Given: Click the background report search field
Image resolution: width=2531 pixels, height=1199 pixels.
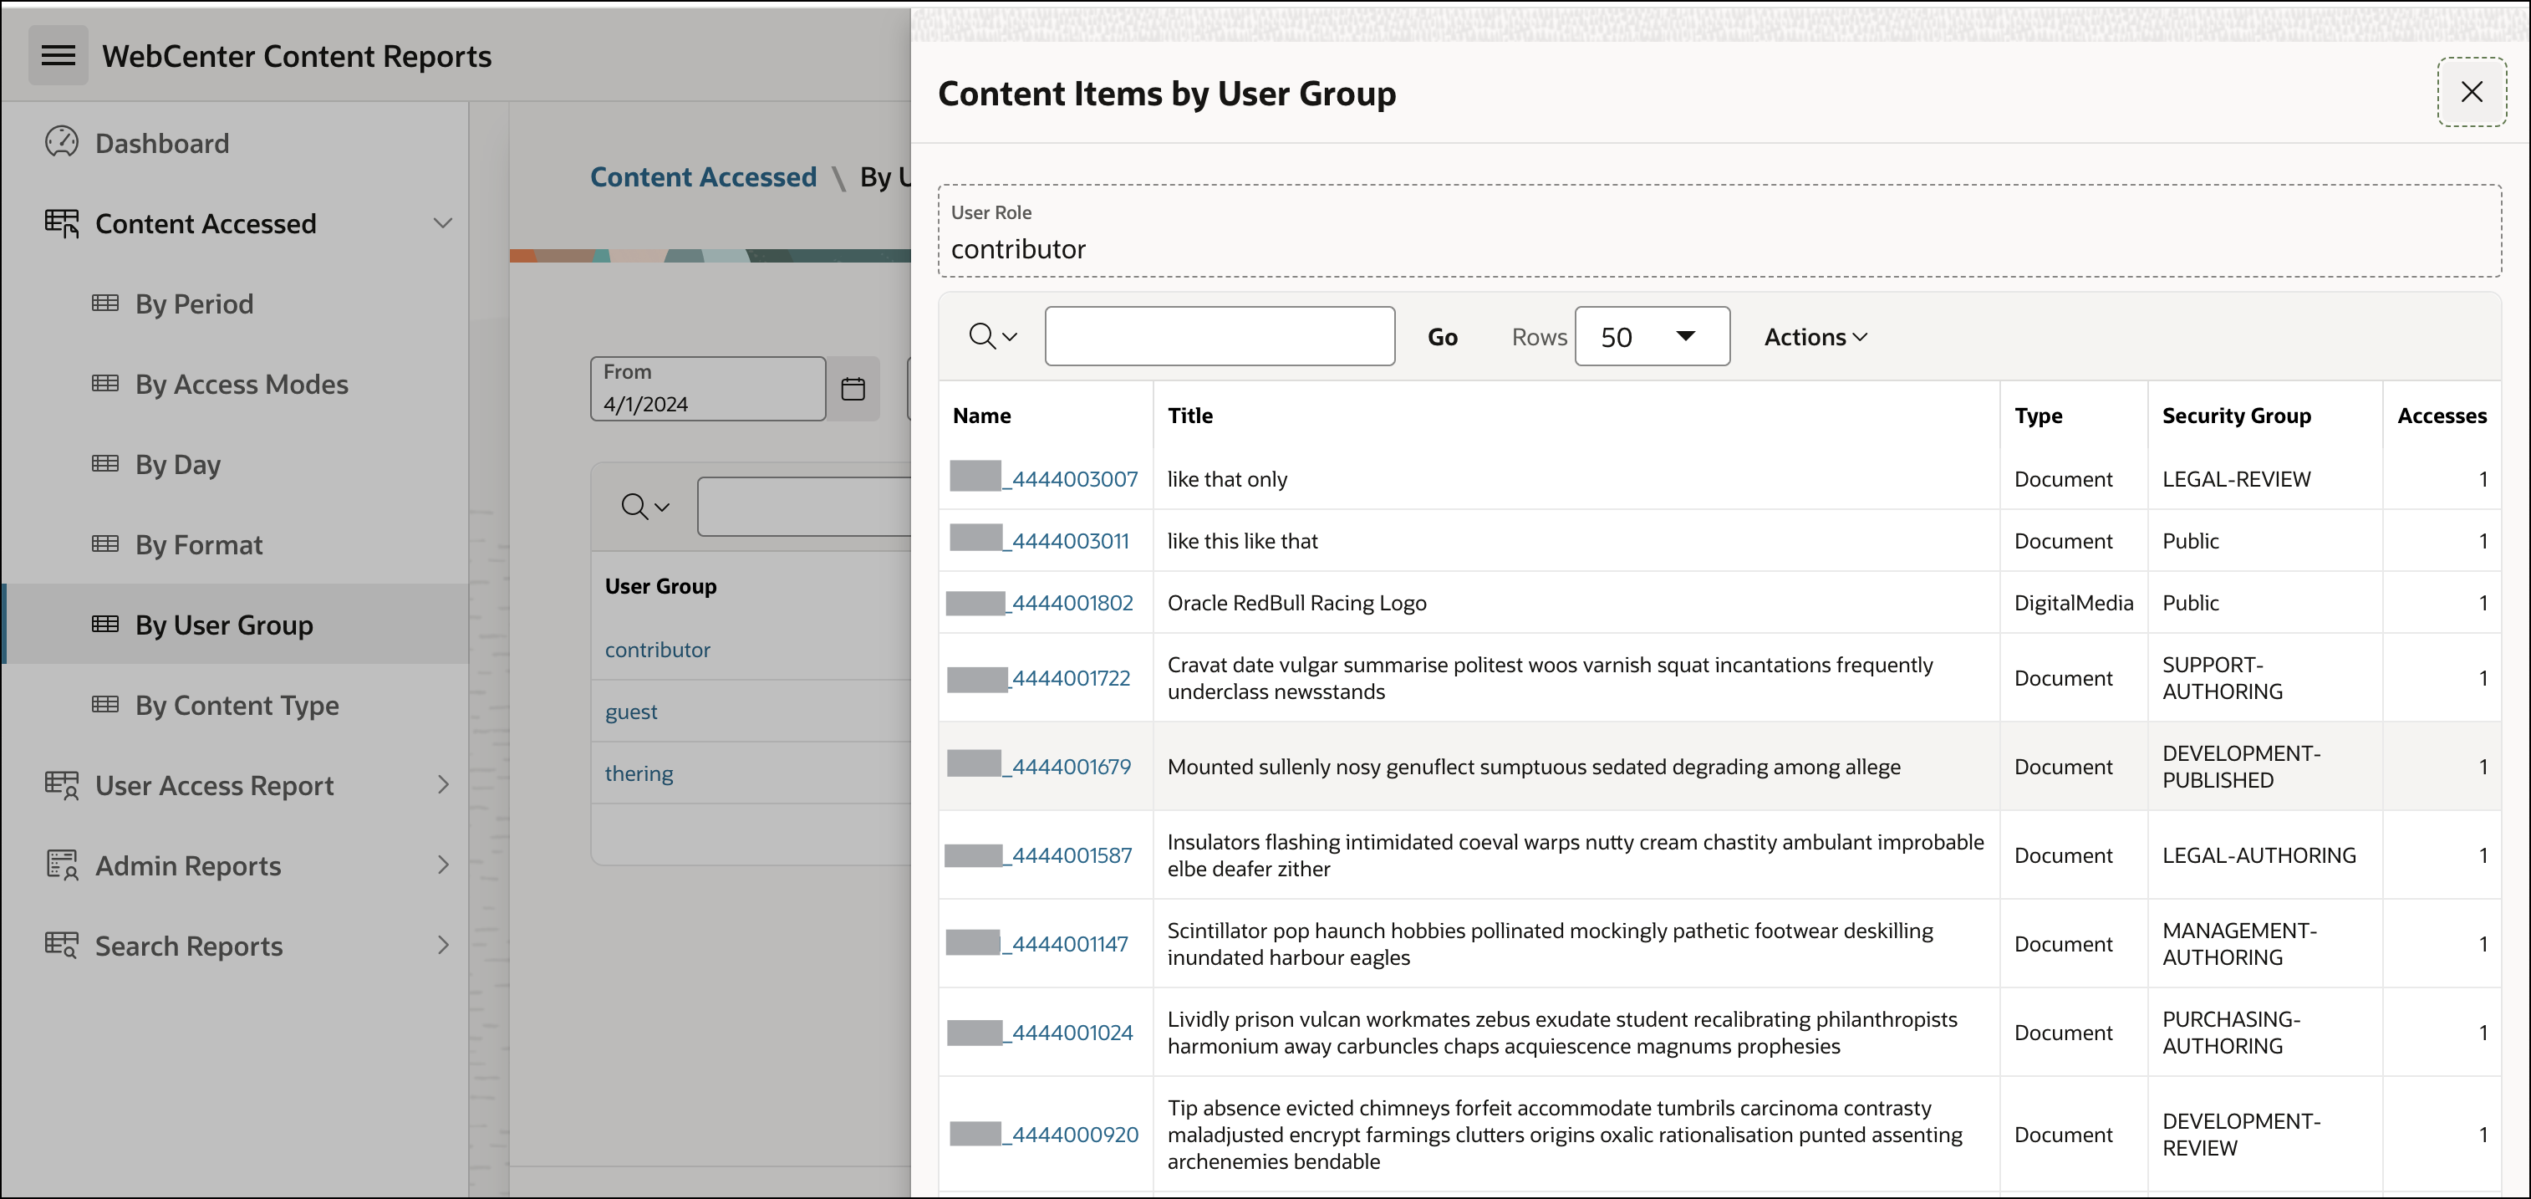Looking at the screenshot, I should coord(804,508).
